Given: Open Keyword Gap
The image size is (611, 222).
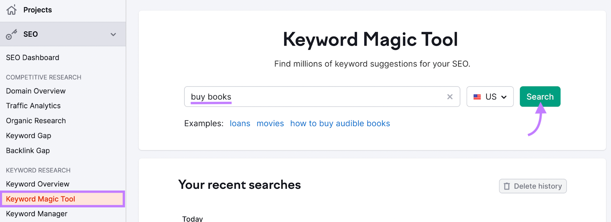Looking at the screenshot, I should coord(28,136).
